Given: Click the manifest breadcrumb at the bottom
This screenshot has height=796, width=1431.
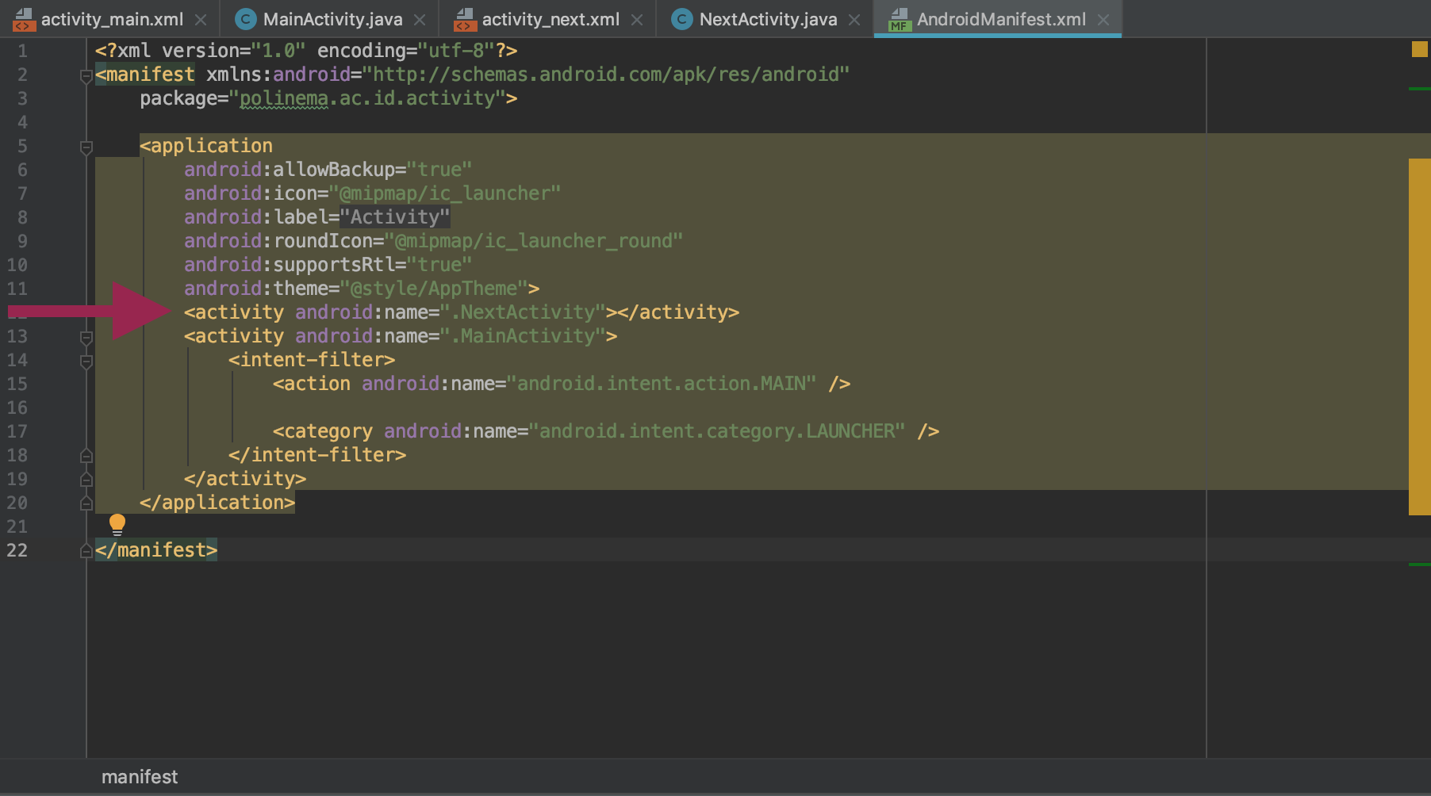Looking at the screenshot, I should pyautogui.click(x=140, y=777).
